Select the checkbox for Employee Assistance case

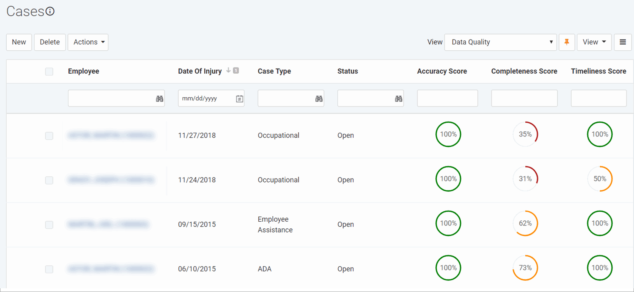click(x=49, y=225)
